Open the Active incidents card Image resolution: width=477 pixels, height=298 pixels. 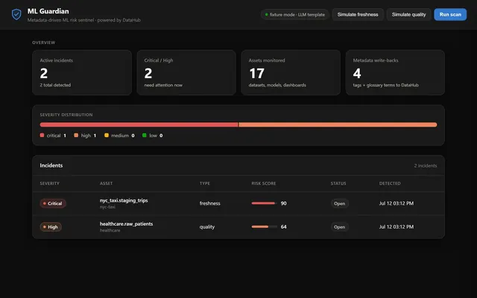pos(82,72)
